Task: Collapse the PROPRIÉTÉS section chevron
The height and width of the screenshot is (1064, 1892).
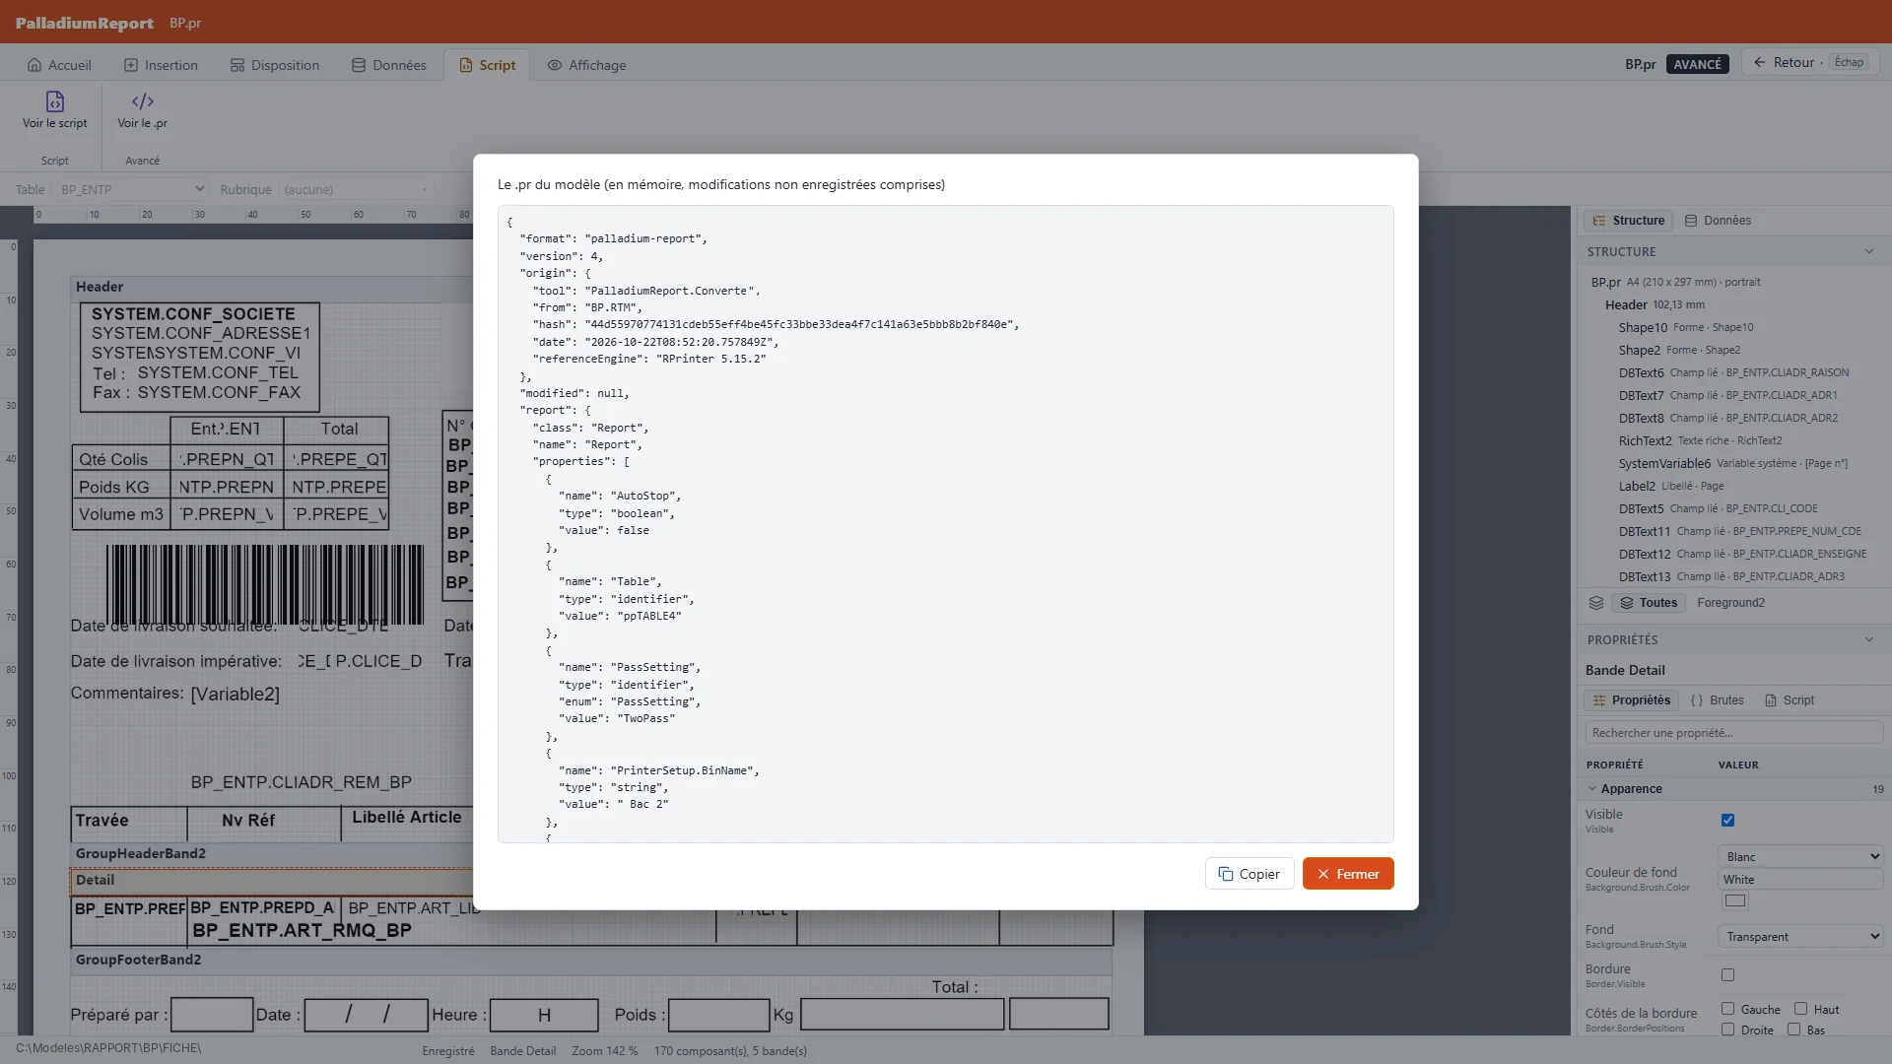Action: pos(1869,640)
